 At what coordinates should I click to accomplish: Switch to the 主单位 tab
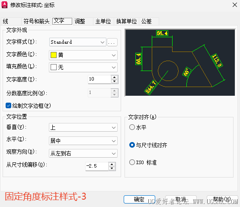tap(103, 21)
